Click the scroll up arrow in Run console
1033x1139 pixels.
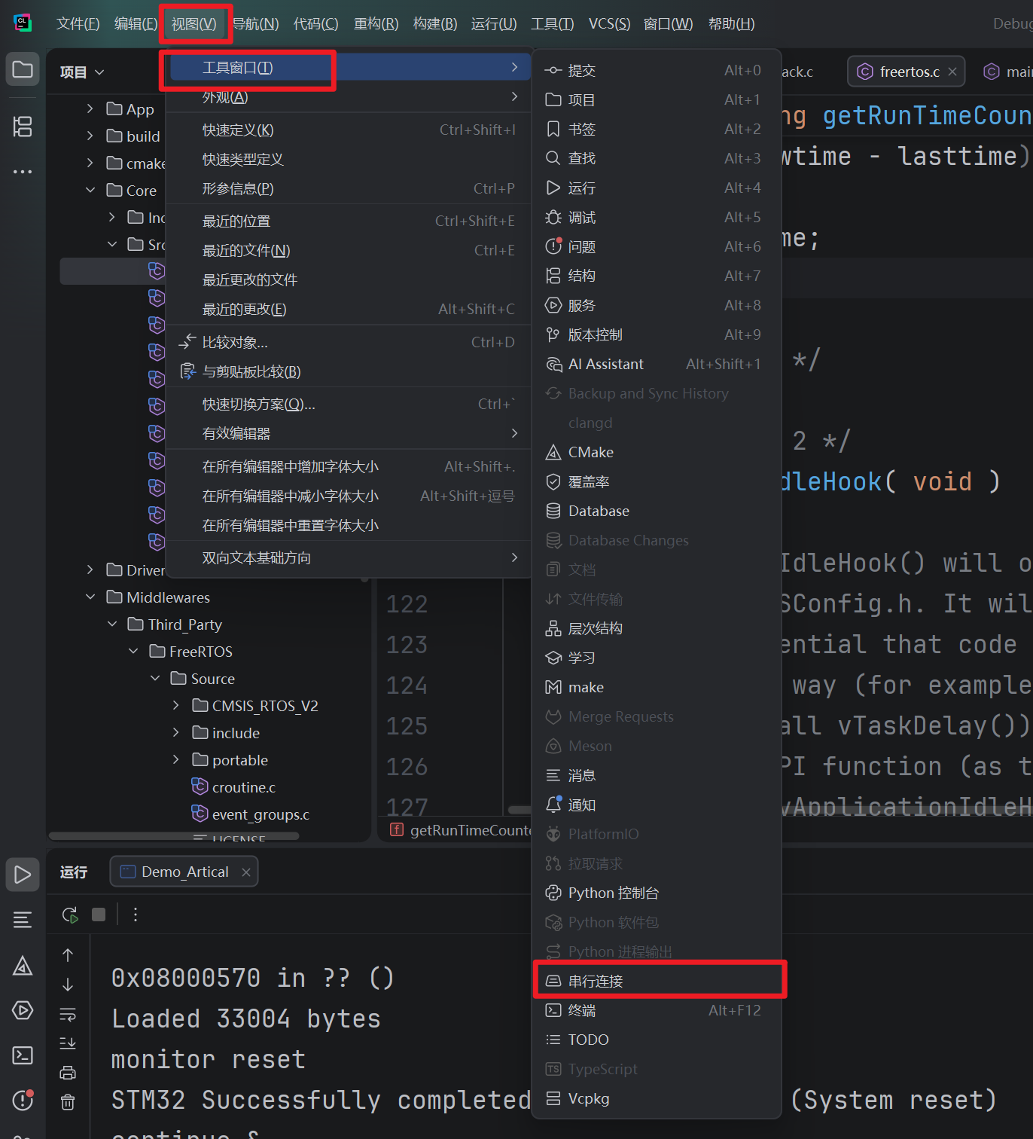coord(68,955)
